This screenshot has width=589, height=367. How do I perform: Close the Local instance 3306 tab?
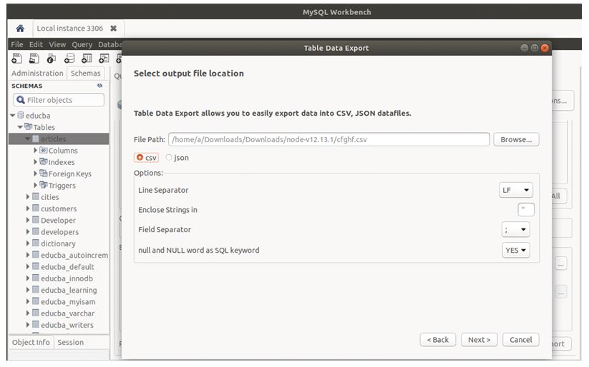113,29
